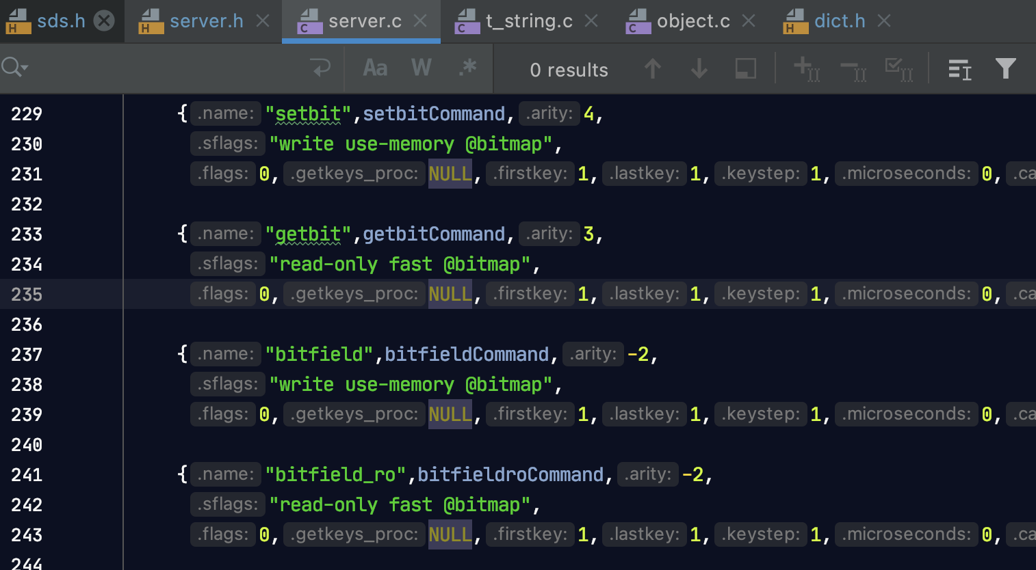Unselect the current occurrence
The width and height of the screenshot is (1036, 570).
tap(853, 69)
